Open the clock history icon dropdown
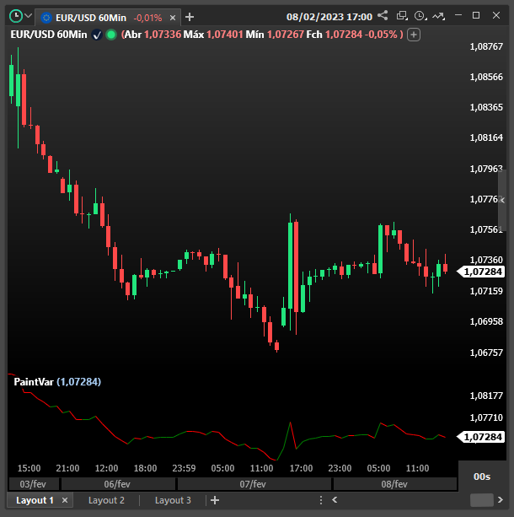 point(420,16)
